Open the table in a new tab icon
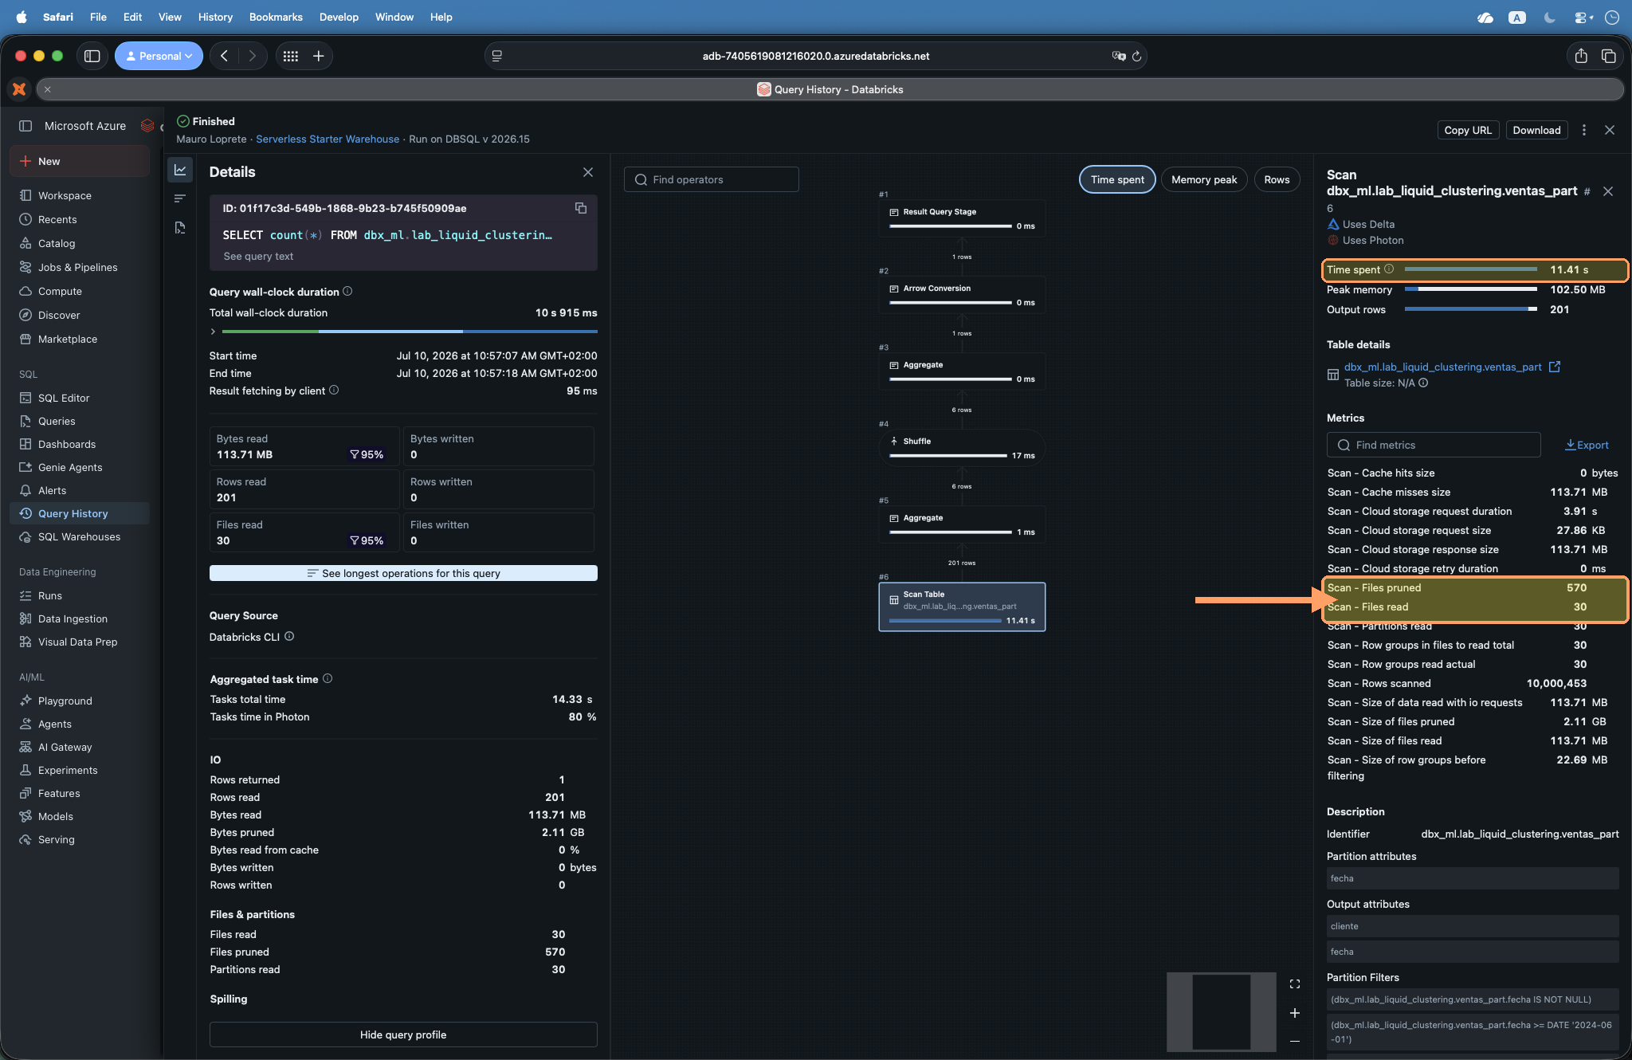This screenshot has height=1060, width=1632. 1555,367
